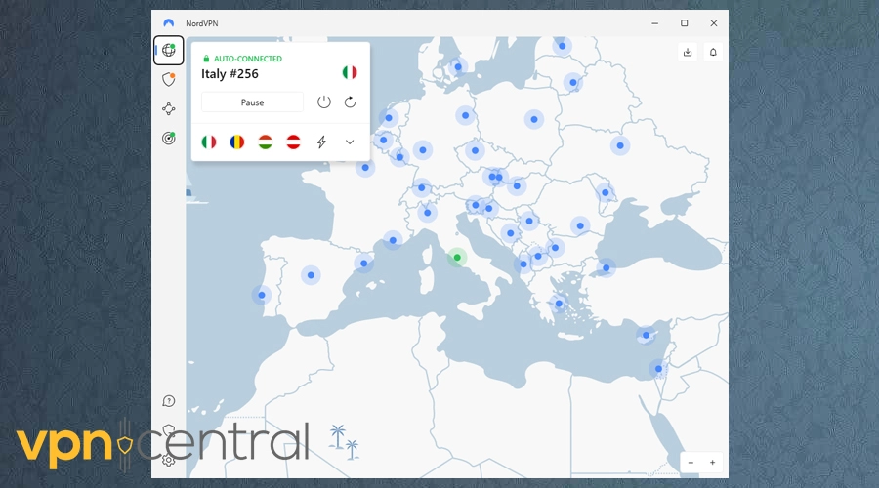Viewport: 879px width, 488px height.
Task: Select the Berlin server pin
Action: click(x=465, y=116)
